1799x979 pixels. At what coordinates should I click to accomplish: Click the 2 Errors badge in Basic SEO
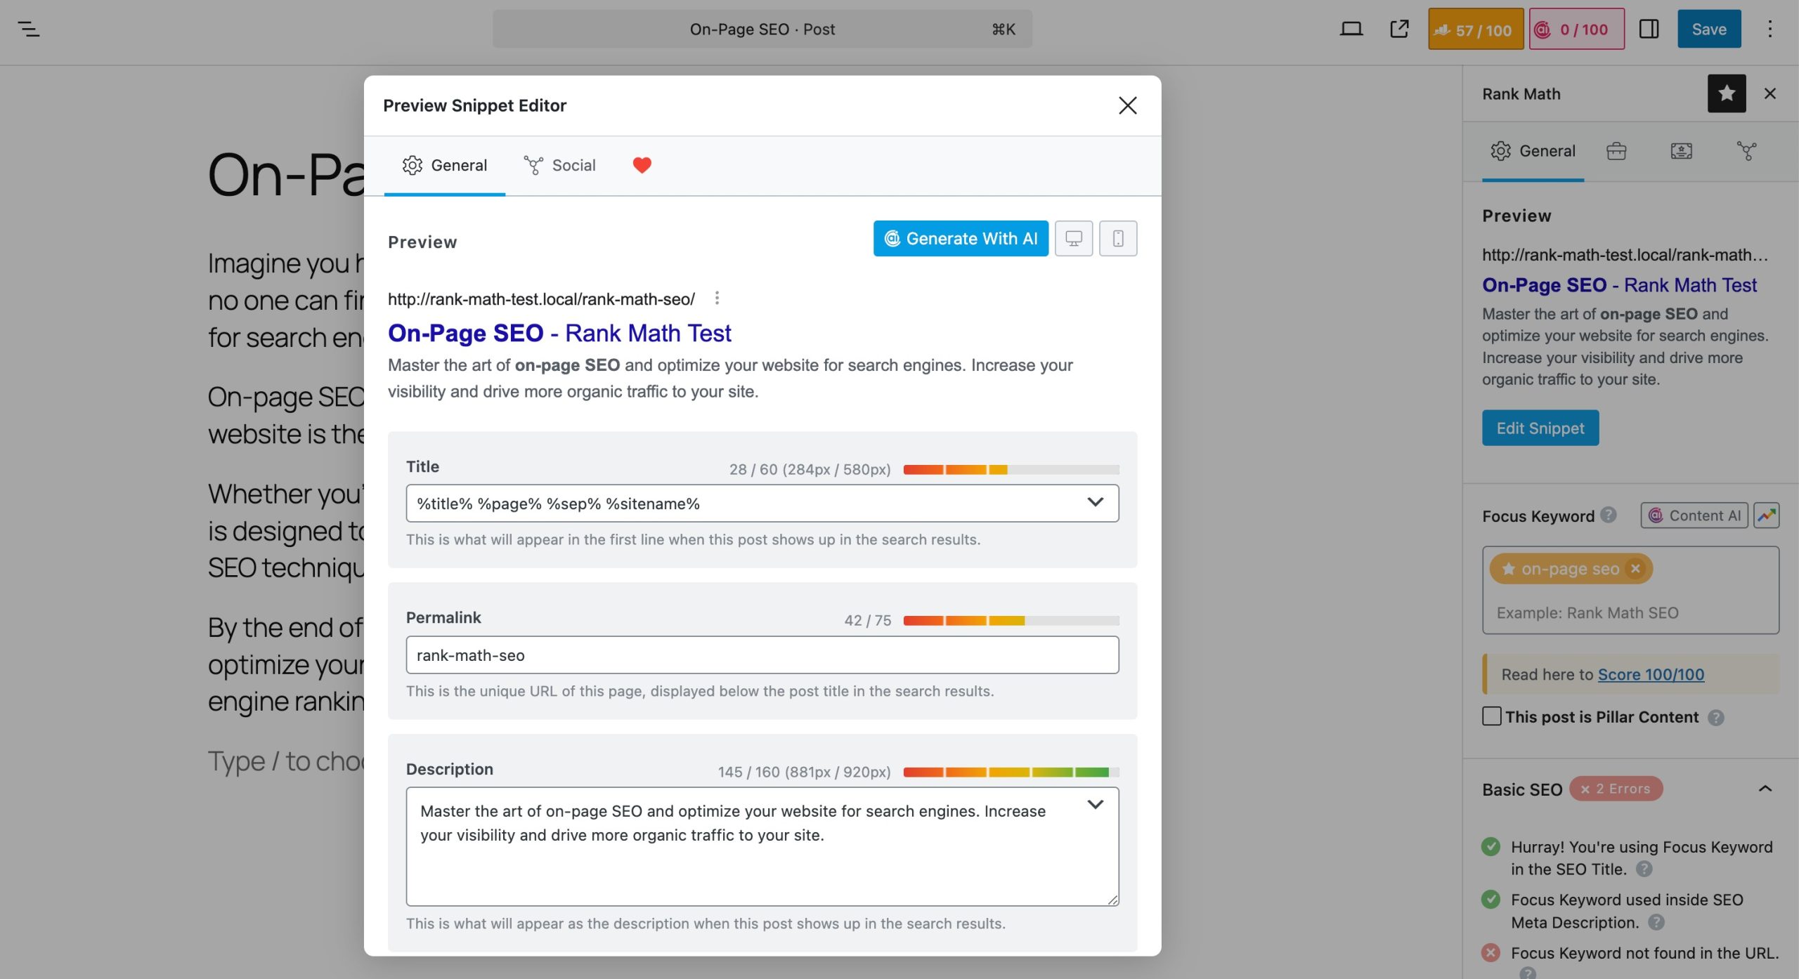(x=1616, y=789)
